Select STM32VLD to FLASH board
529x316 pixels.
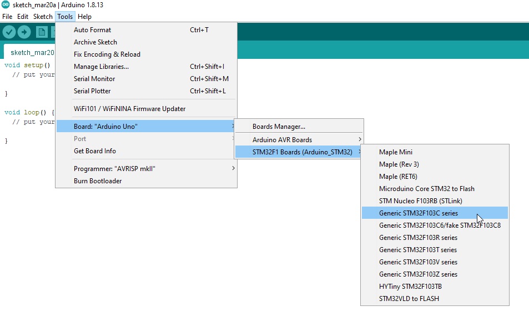coord(435,298)
